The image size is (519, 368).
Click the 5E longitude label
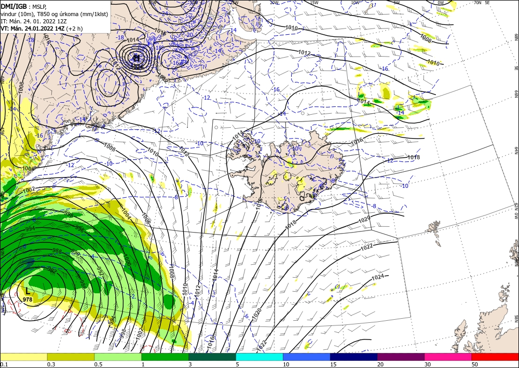pos(487,3)
